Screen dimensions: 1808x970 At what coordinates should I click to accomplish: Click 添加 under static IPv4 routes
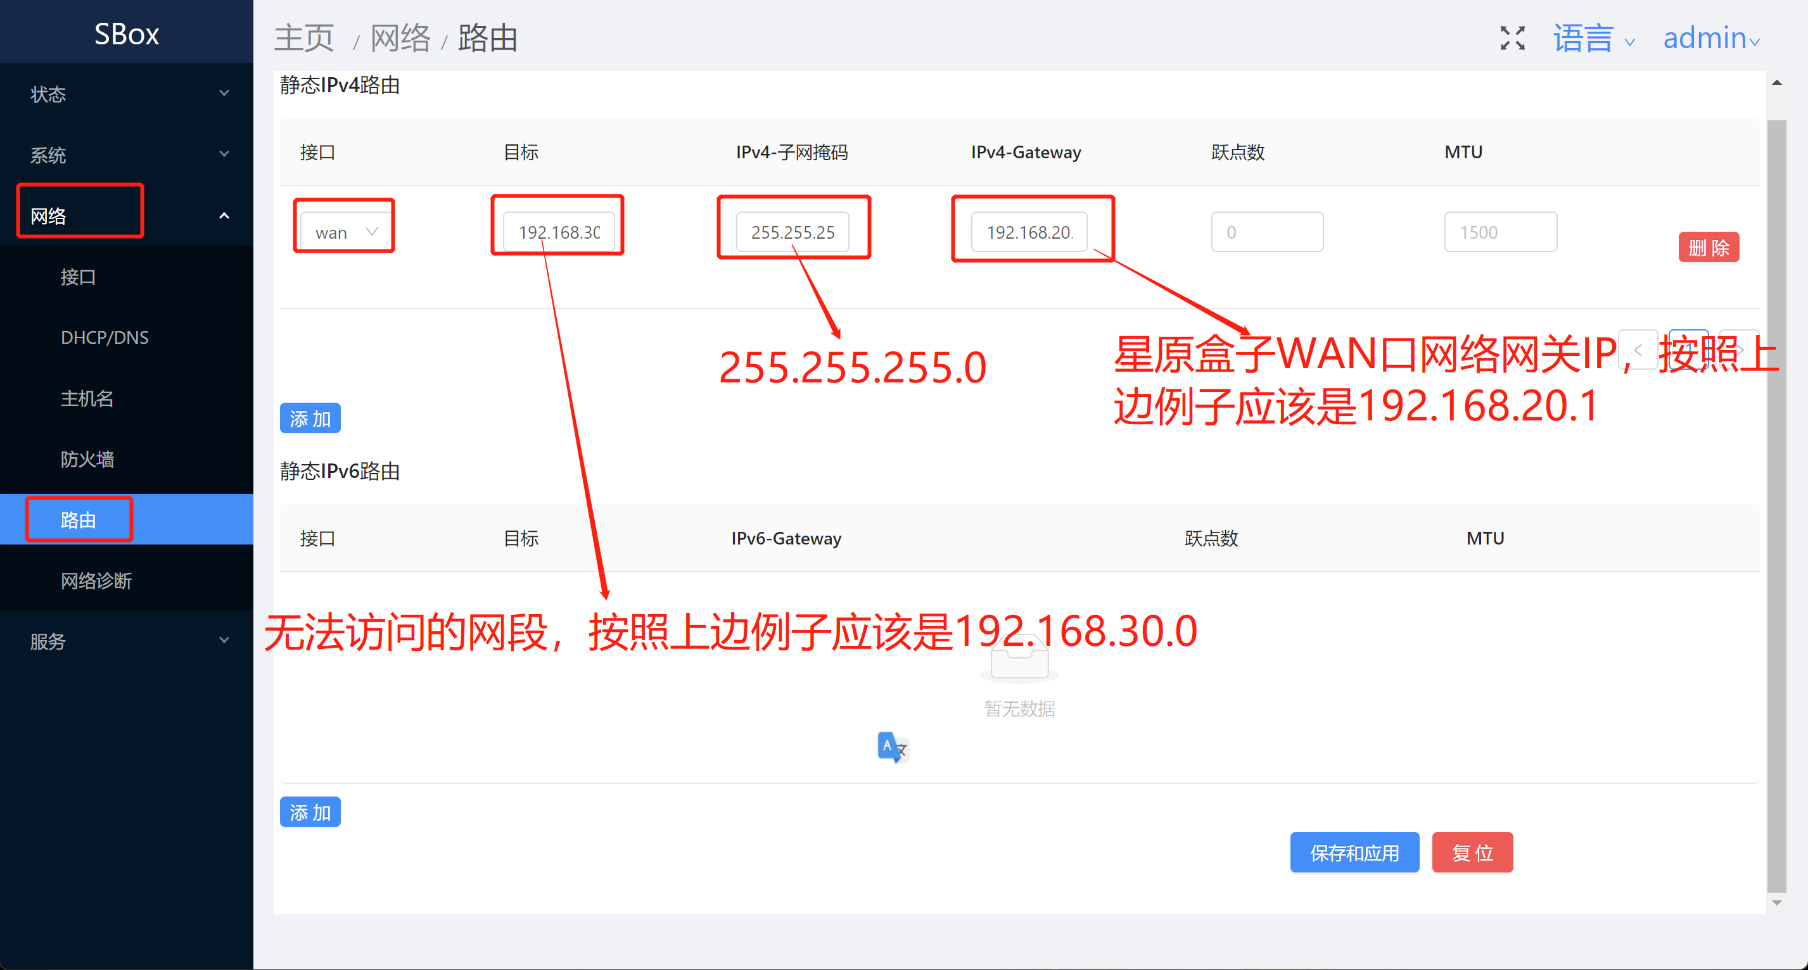[310, 418]
